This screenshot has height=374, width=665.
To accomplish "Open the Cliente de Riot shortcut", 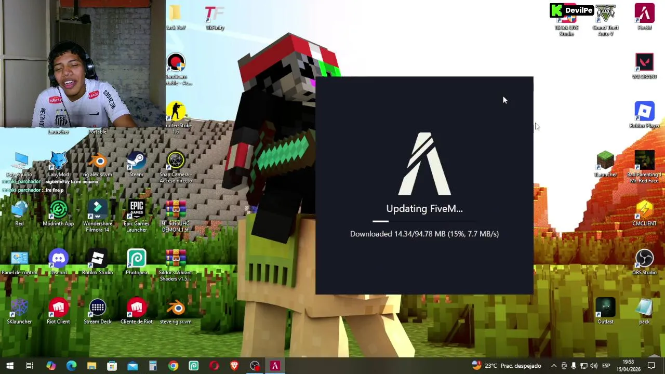I will 136,312.
